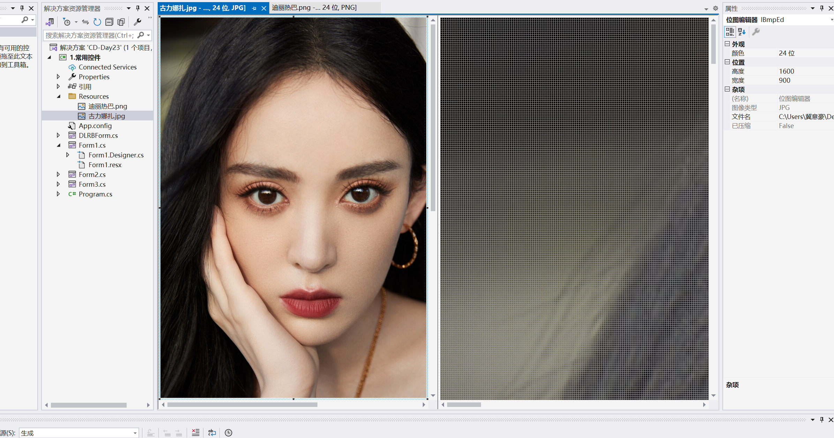The image size is (834, 438).
Task: Click the Refresh icon in Solution Explorer
Action: click(97, 22)
